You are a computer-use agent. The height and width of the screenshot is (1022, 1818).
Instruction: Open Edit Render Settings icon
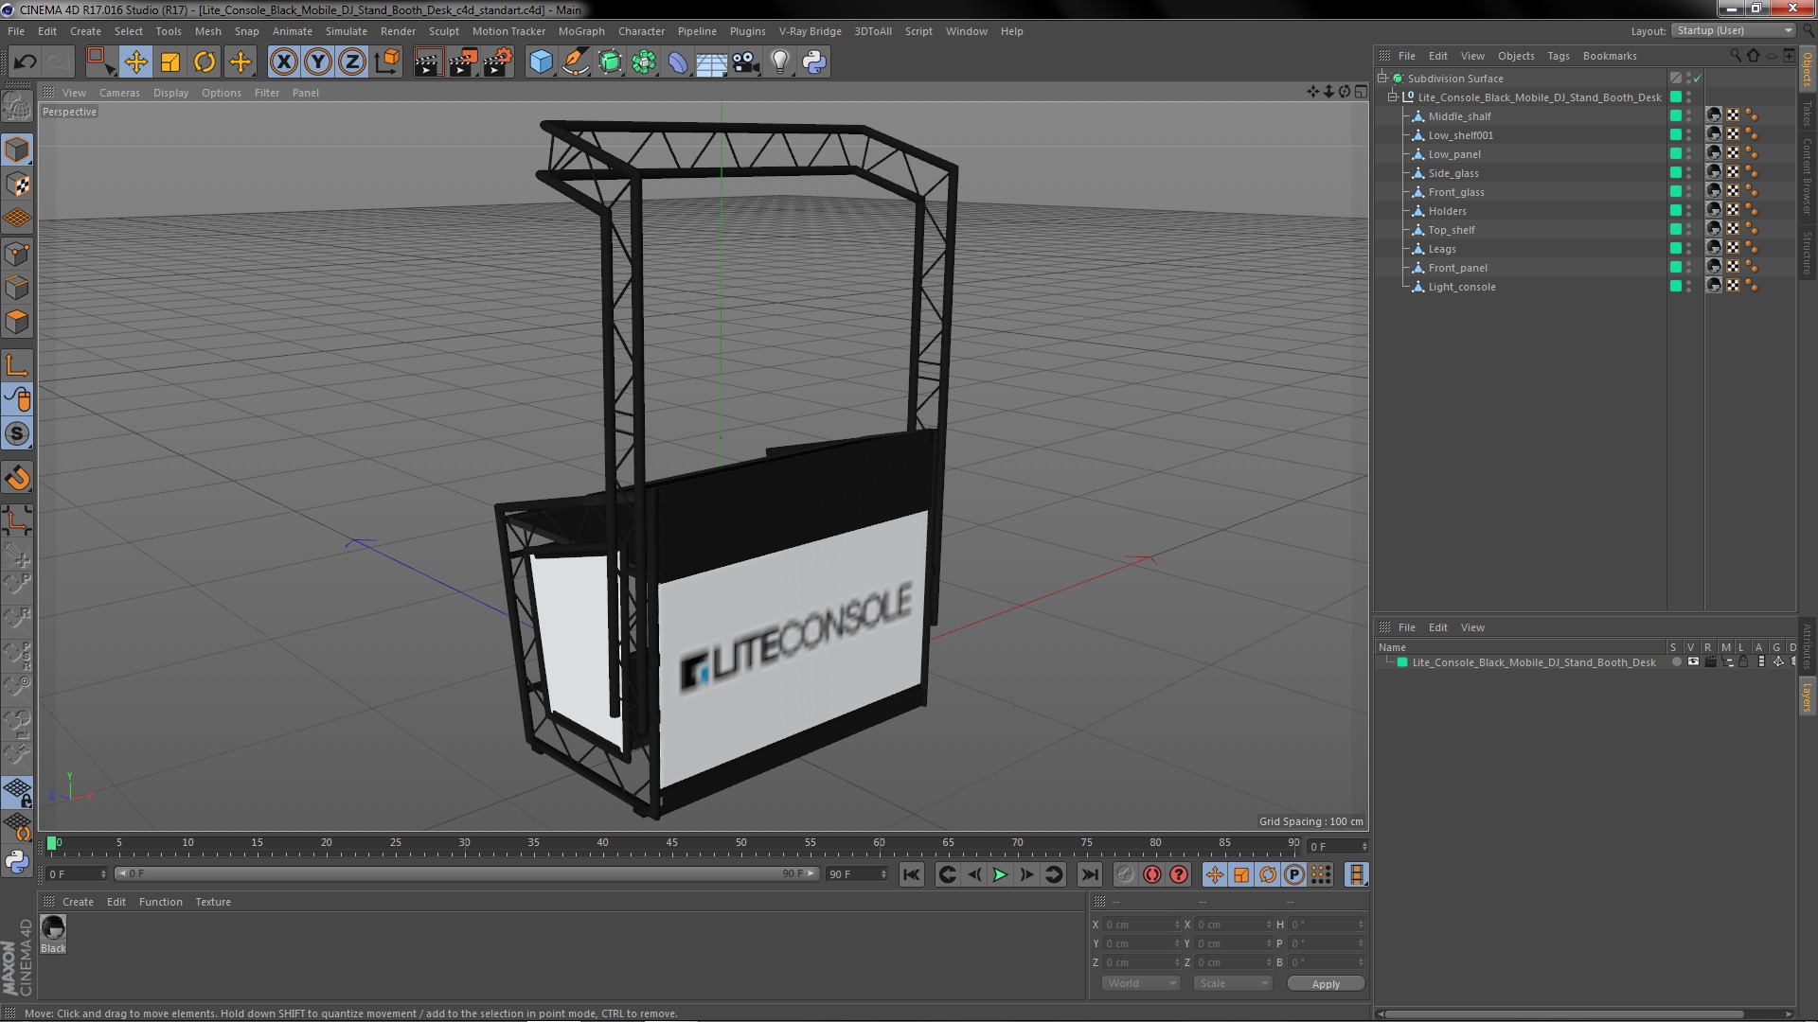coord(498,62)
